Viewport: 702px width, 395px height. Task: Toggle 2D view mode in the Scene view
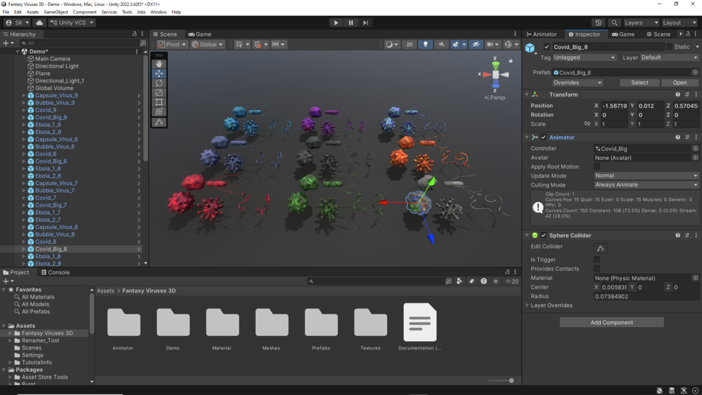point(409,44)
